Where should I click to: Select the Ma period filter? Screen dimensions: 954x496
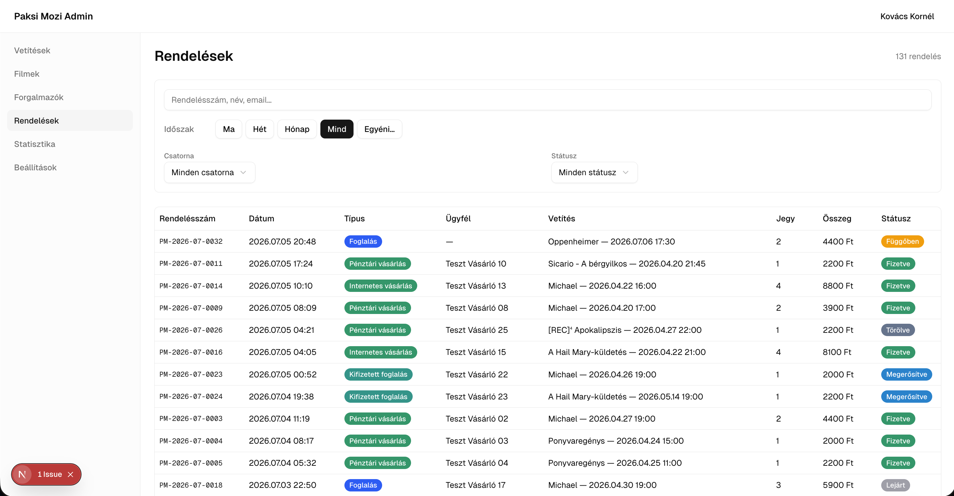(x=228, y=129)
